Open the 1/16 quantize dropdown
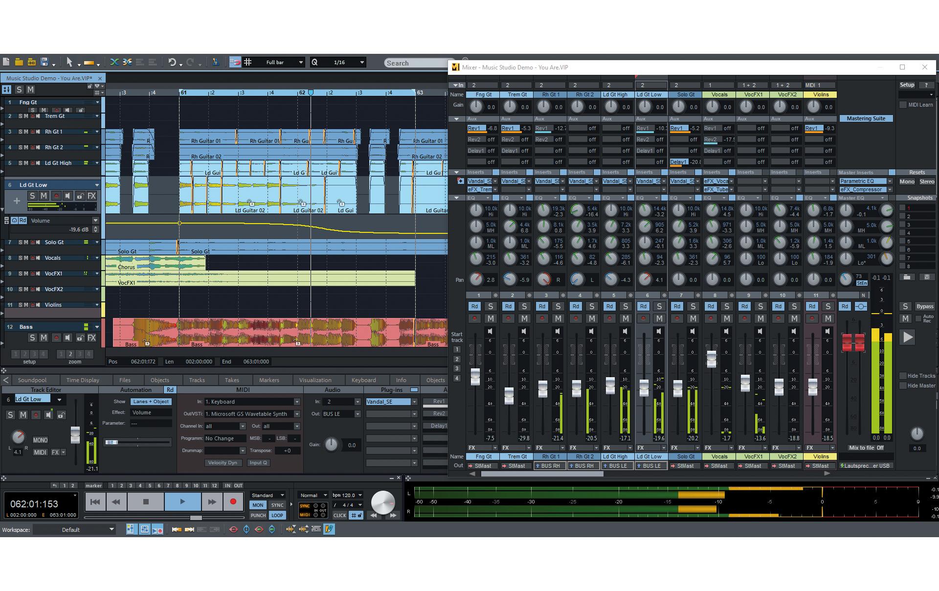 pos(338,62)
